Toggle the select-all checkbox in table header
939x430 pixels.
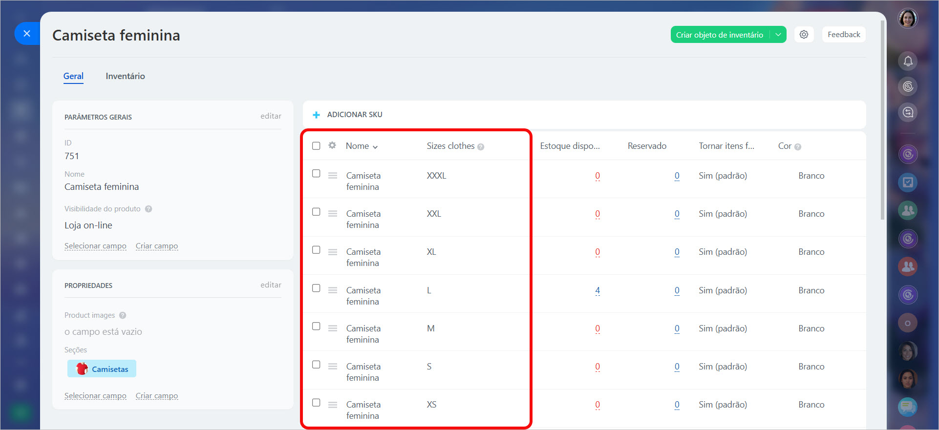316,146
